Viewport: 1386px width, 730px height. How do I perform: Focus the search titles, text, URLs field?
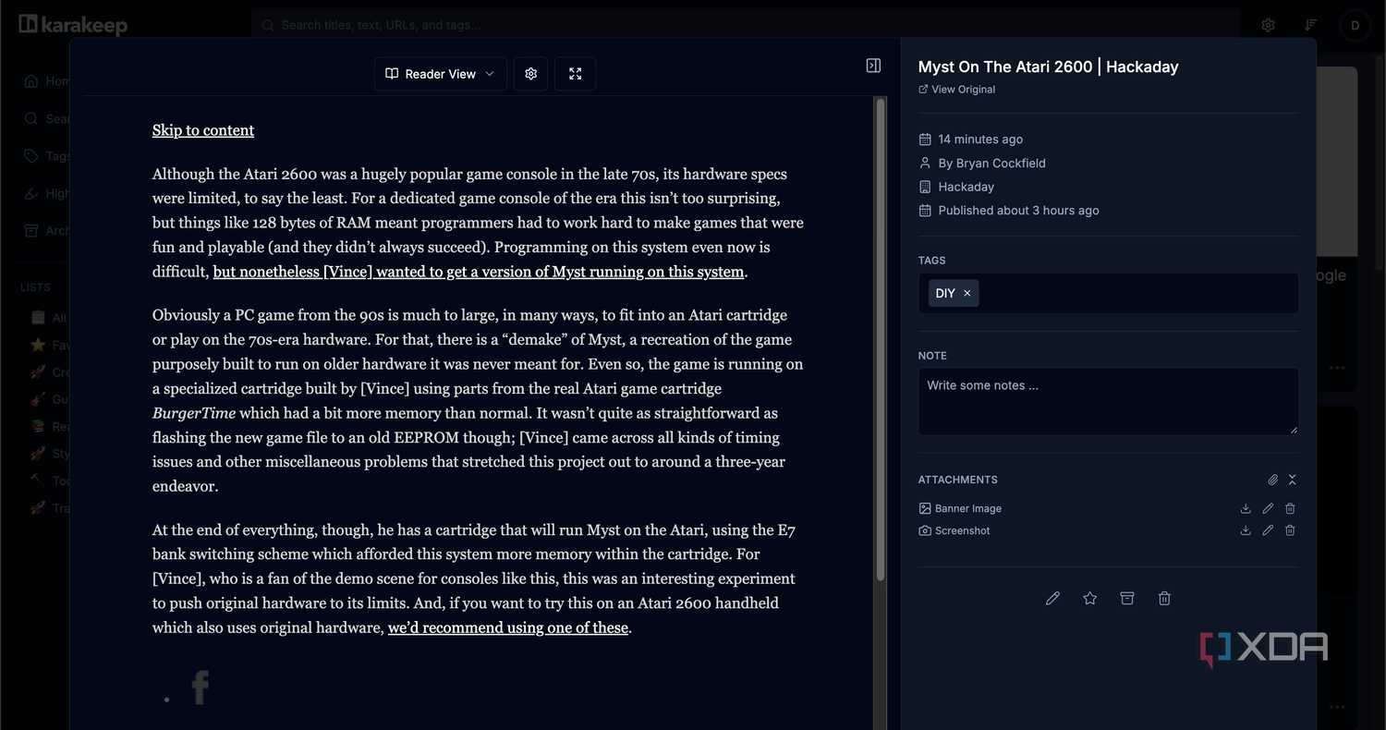(x=746, y=25)
